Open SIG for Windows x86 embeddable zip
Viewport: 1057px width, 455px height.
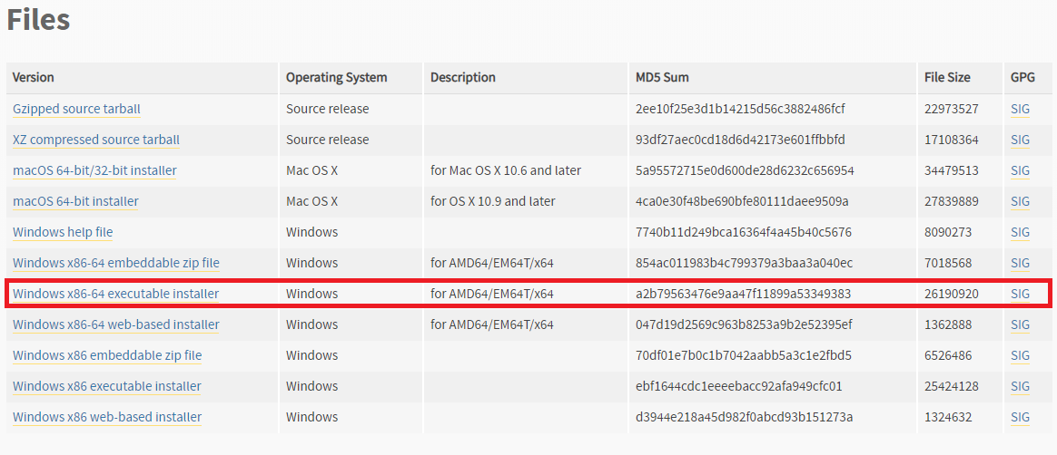click(x=1020, y=355)
